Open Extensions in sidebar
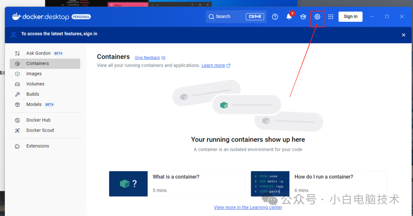This screenshot has height=216, width=413. coord(45,146)
